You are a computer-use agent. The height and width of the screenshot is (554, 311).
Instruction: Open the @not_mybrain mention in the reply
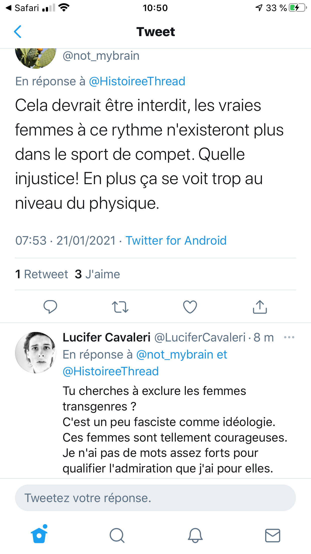175,355
